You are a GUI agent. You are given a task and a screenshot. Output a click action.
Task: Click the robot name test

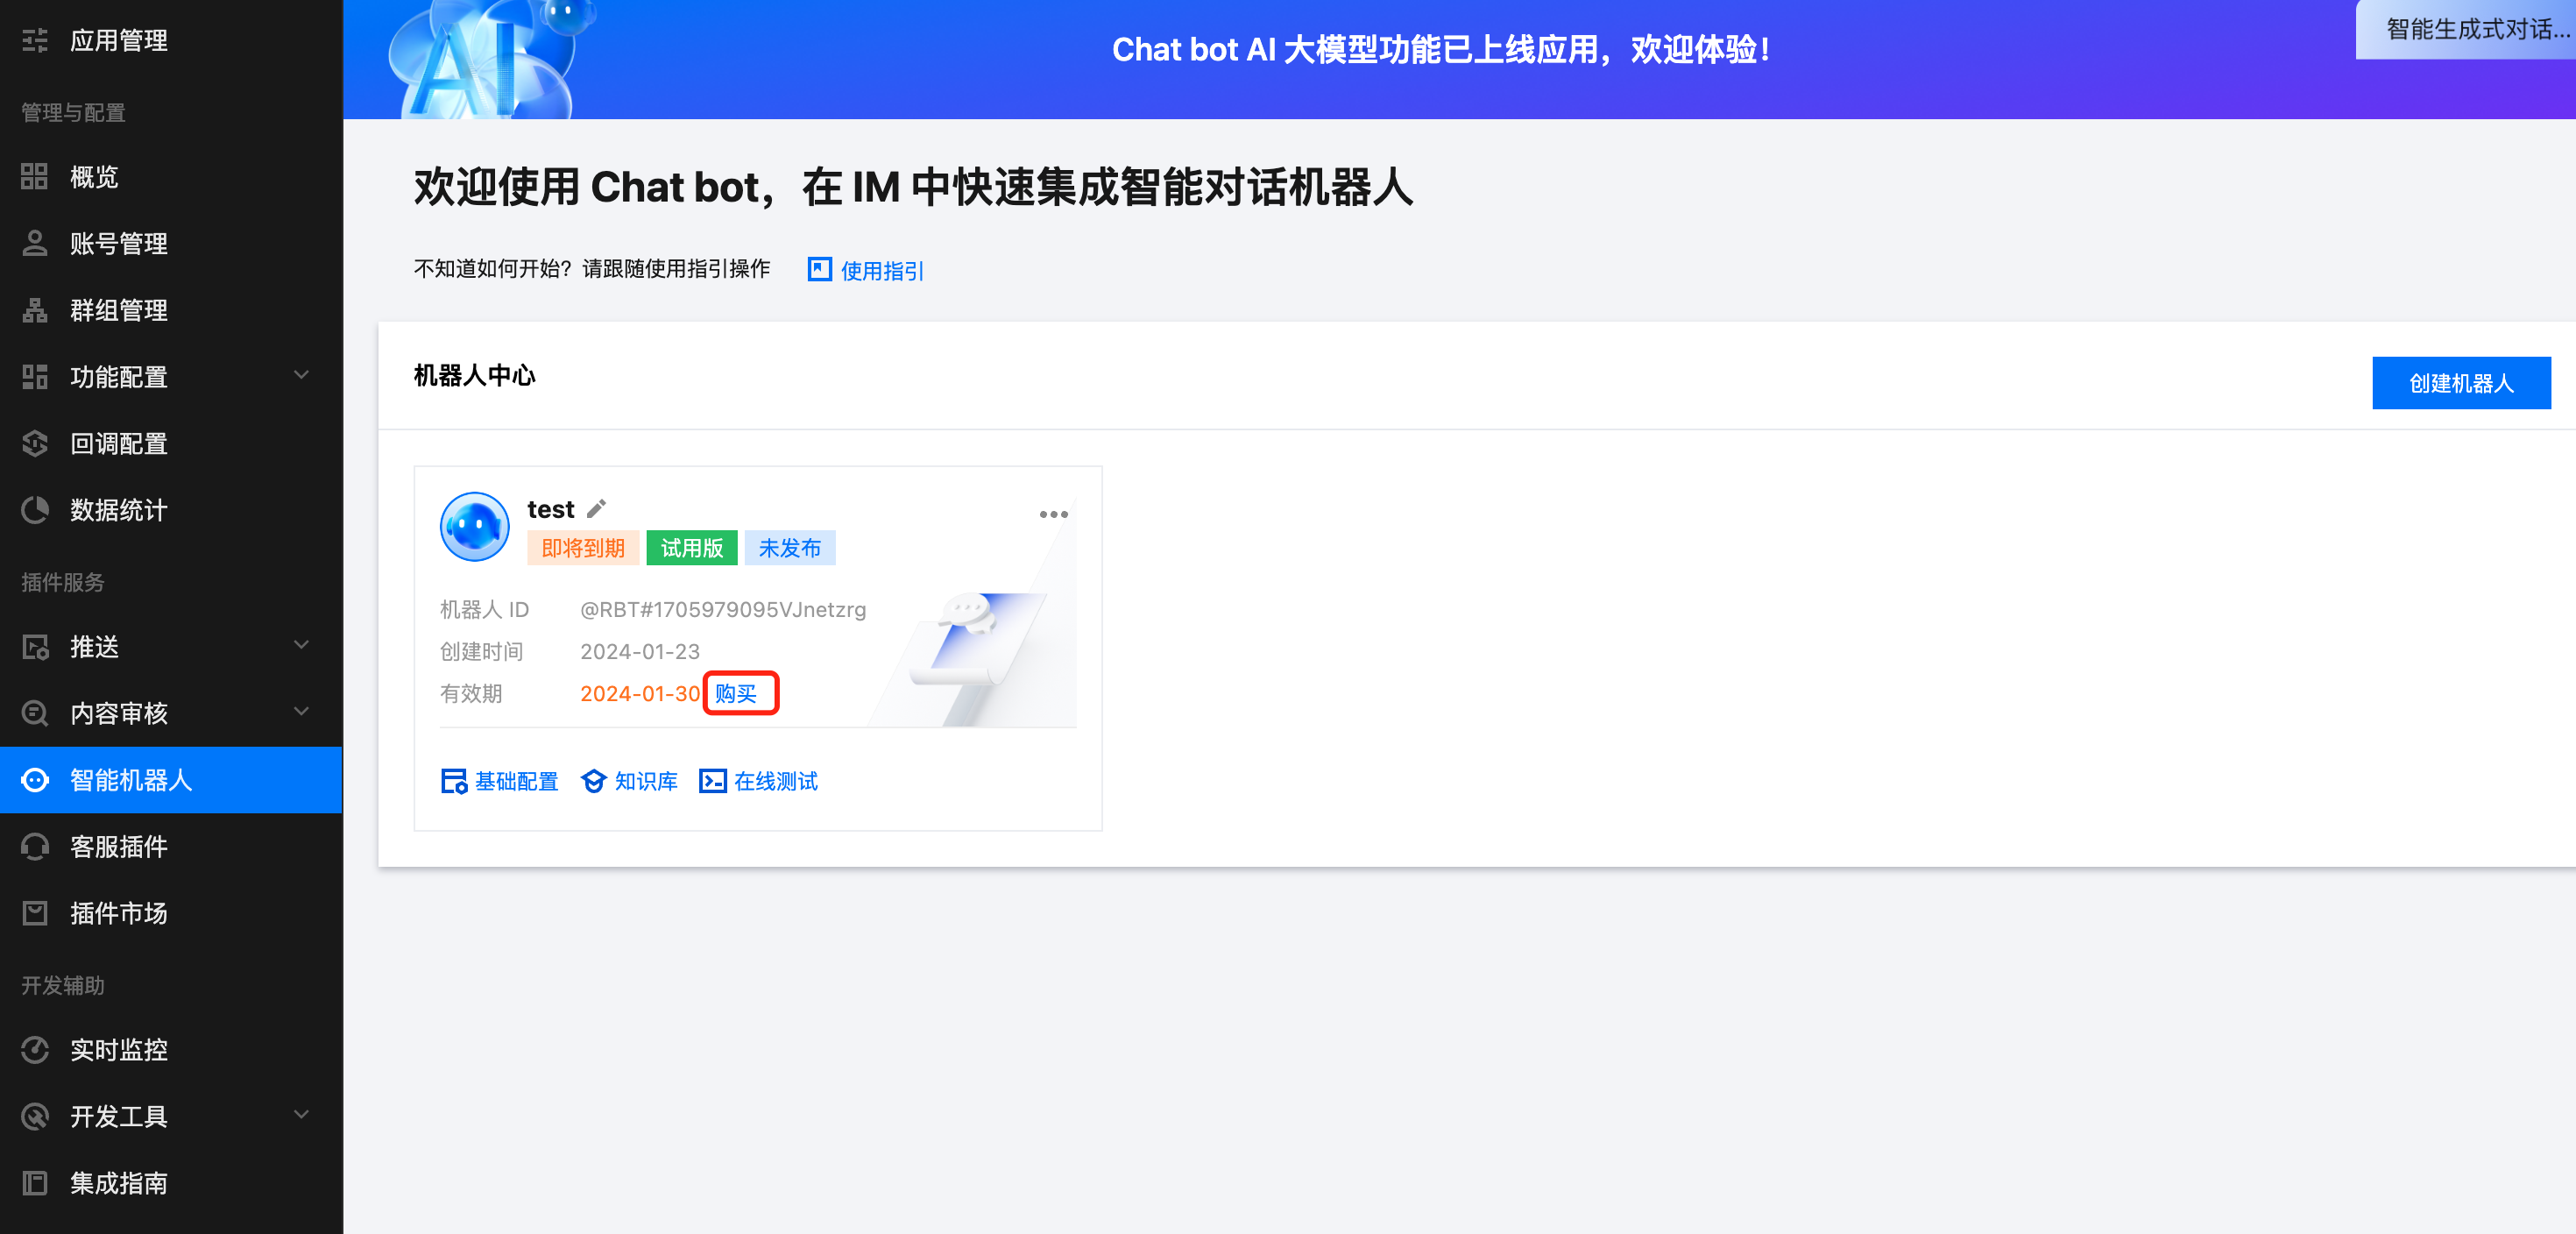point(551,509)
